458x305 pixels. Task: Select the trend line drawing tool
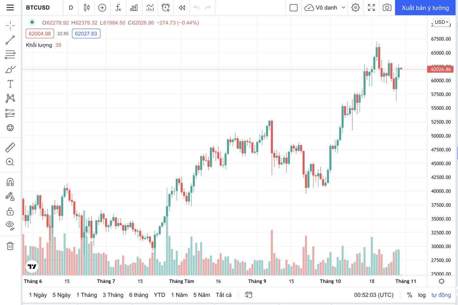[x=10, y=40]
